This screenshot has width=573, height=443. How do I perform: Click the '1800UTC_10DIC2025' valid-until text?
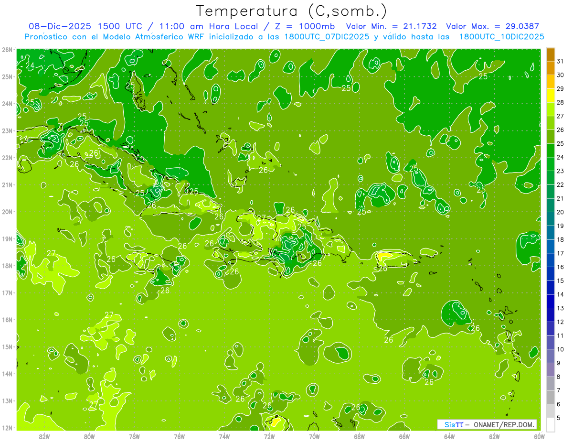[x=501, y=37]
